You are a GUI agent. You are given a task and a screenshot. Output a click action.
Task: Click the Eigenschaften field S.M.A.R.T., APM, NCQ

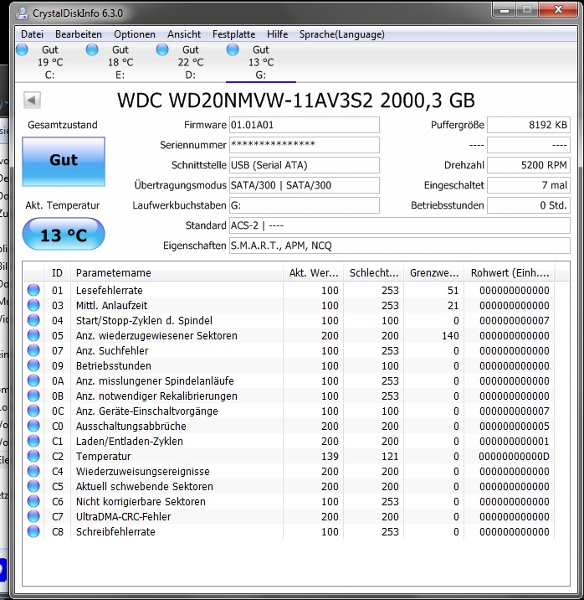click(x=400, y=246)
